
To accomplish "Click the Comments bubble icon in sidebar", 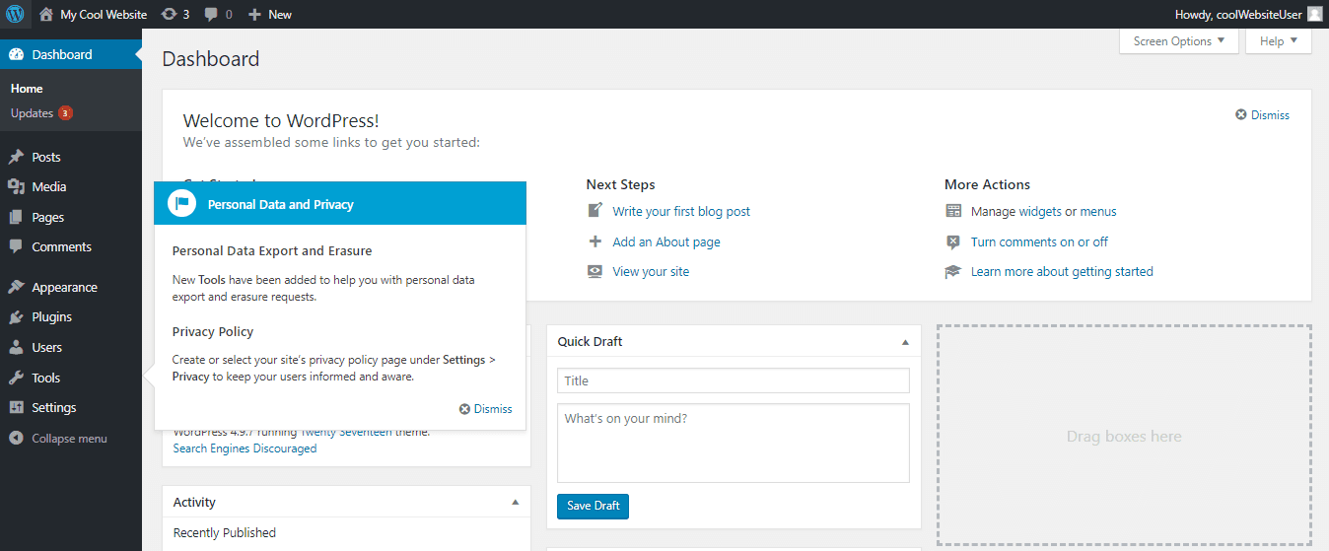I will (x=16, y=246).
